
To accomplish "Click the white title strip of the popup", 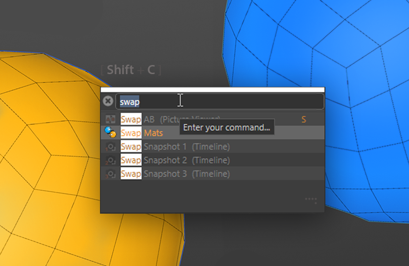I will (213, 90).
